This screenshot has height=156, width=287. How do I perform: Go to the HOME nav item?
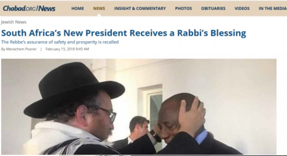pos(78,8)
